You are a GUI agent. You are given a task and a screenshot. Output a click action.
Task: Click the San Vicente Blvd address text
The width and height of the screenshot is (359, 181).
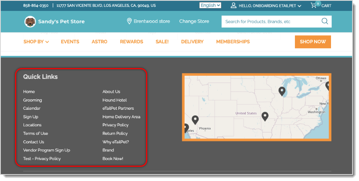[x=106, y=6]
